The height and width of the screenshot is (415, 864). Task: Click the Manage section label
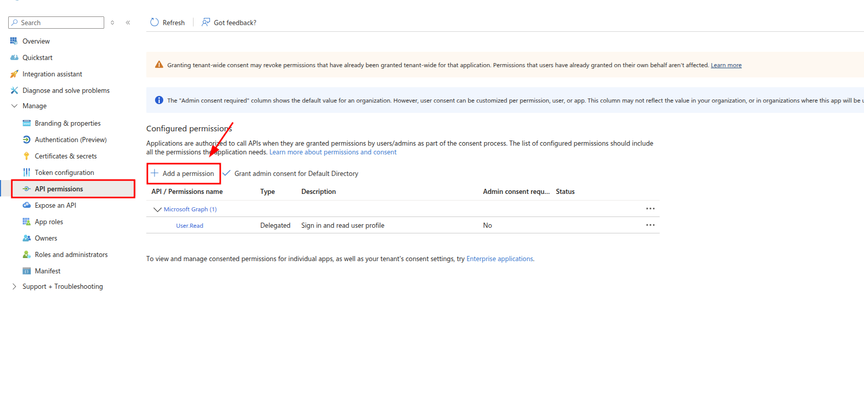[34, 106]
